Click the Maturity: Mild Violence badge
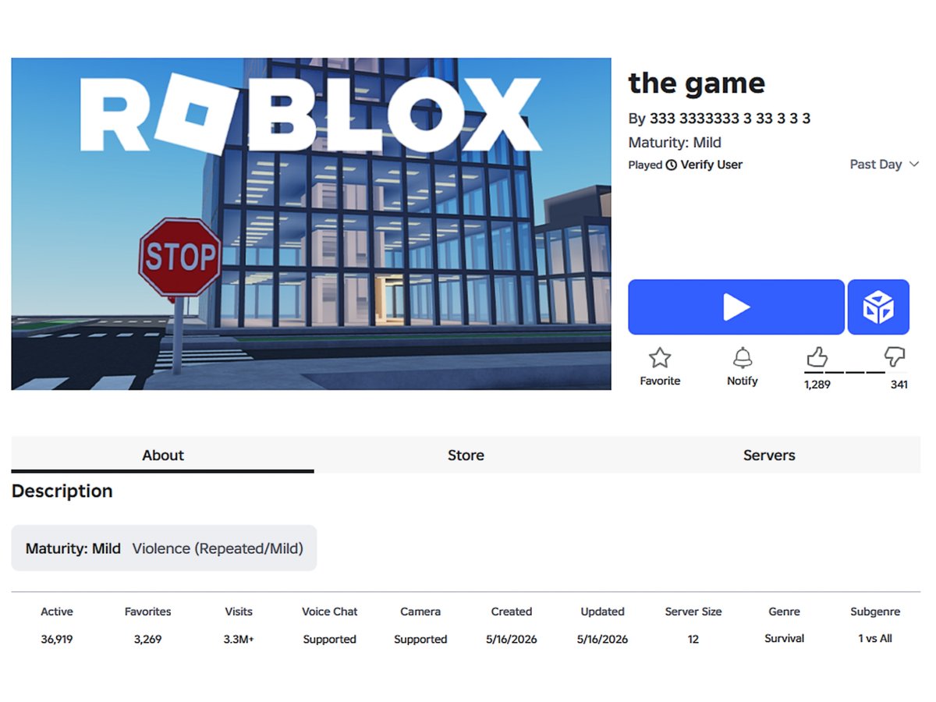Viewport: 936px width, 702px height. pos(164,548)
